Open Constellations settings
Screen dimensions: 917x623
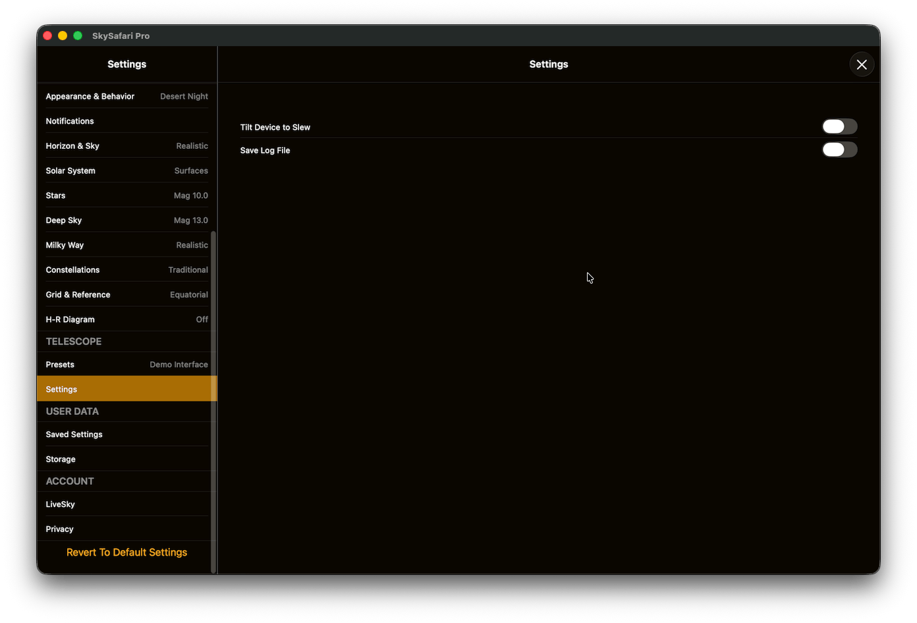126,270
